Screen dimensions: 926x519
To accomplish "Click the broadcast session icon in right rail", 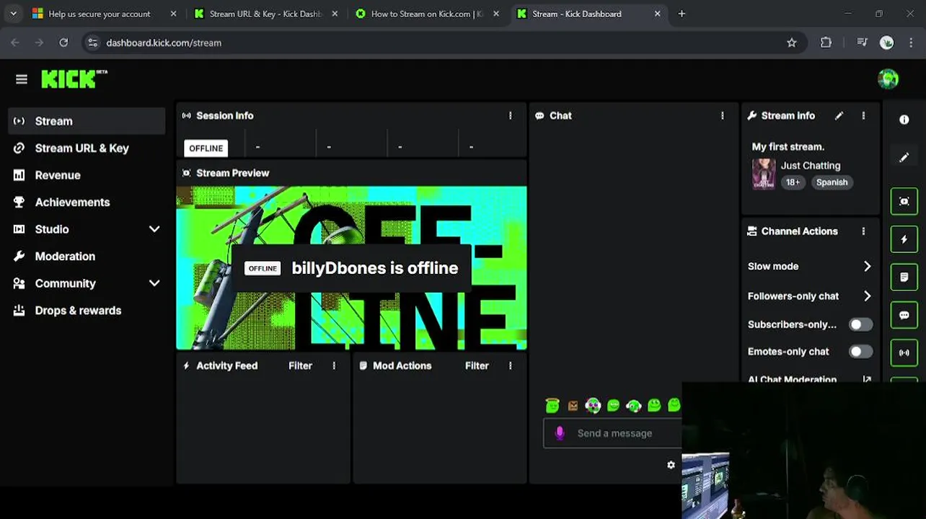I will (x=904, y=353).
